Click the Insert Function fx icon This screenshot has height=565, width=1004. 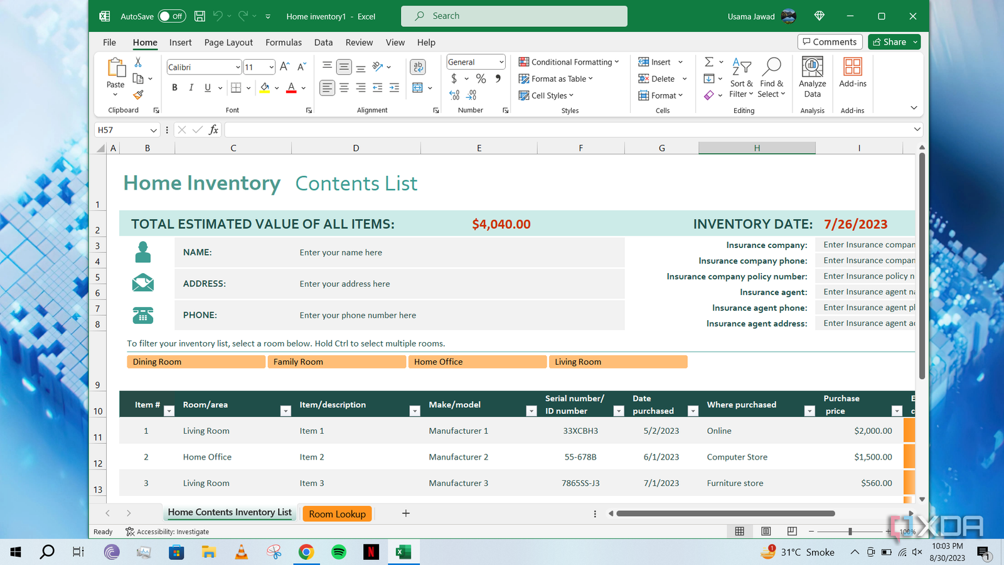pos(213,130)
